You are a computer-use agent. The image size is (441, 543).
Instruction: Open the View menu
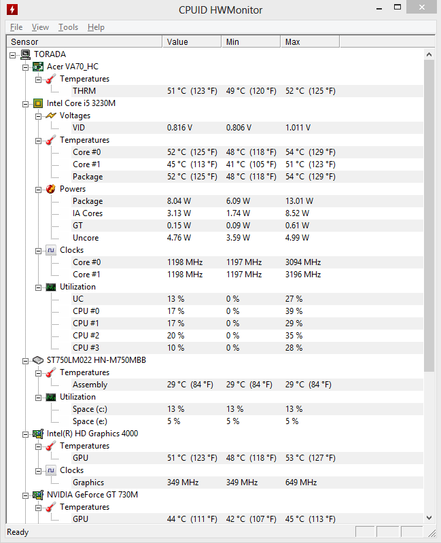point(40,27)
